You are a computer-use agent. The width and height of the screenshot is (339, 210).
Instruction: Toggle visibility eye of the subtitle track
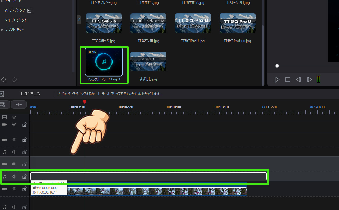click(14, 117)
